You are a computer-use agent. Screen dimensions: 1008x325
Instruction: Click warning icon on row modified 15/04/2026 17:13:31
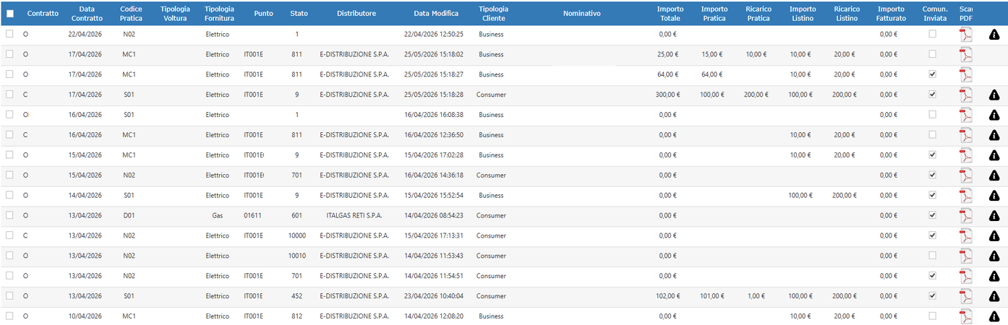(x=994, y=236)
